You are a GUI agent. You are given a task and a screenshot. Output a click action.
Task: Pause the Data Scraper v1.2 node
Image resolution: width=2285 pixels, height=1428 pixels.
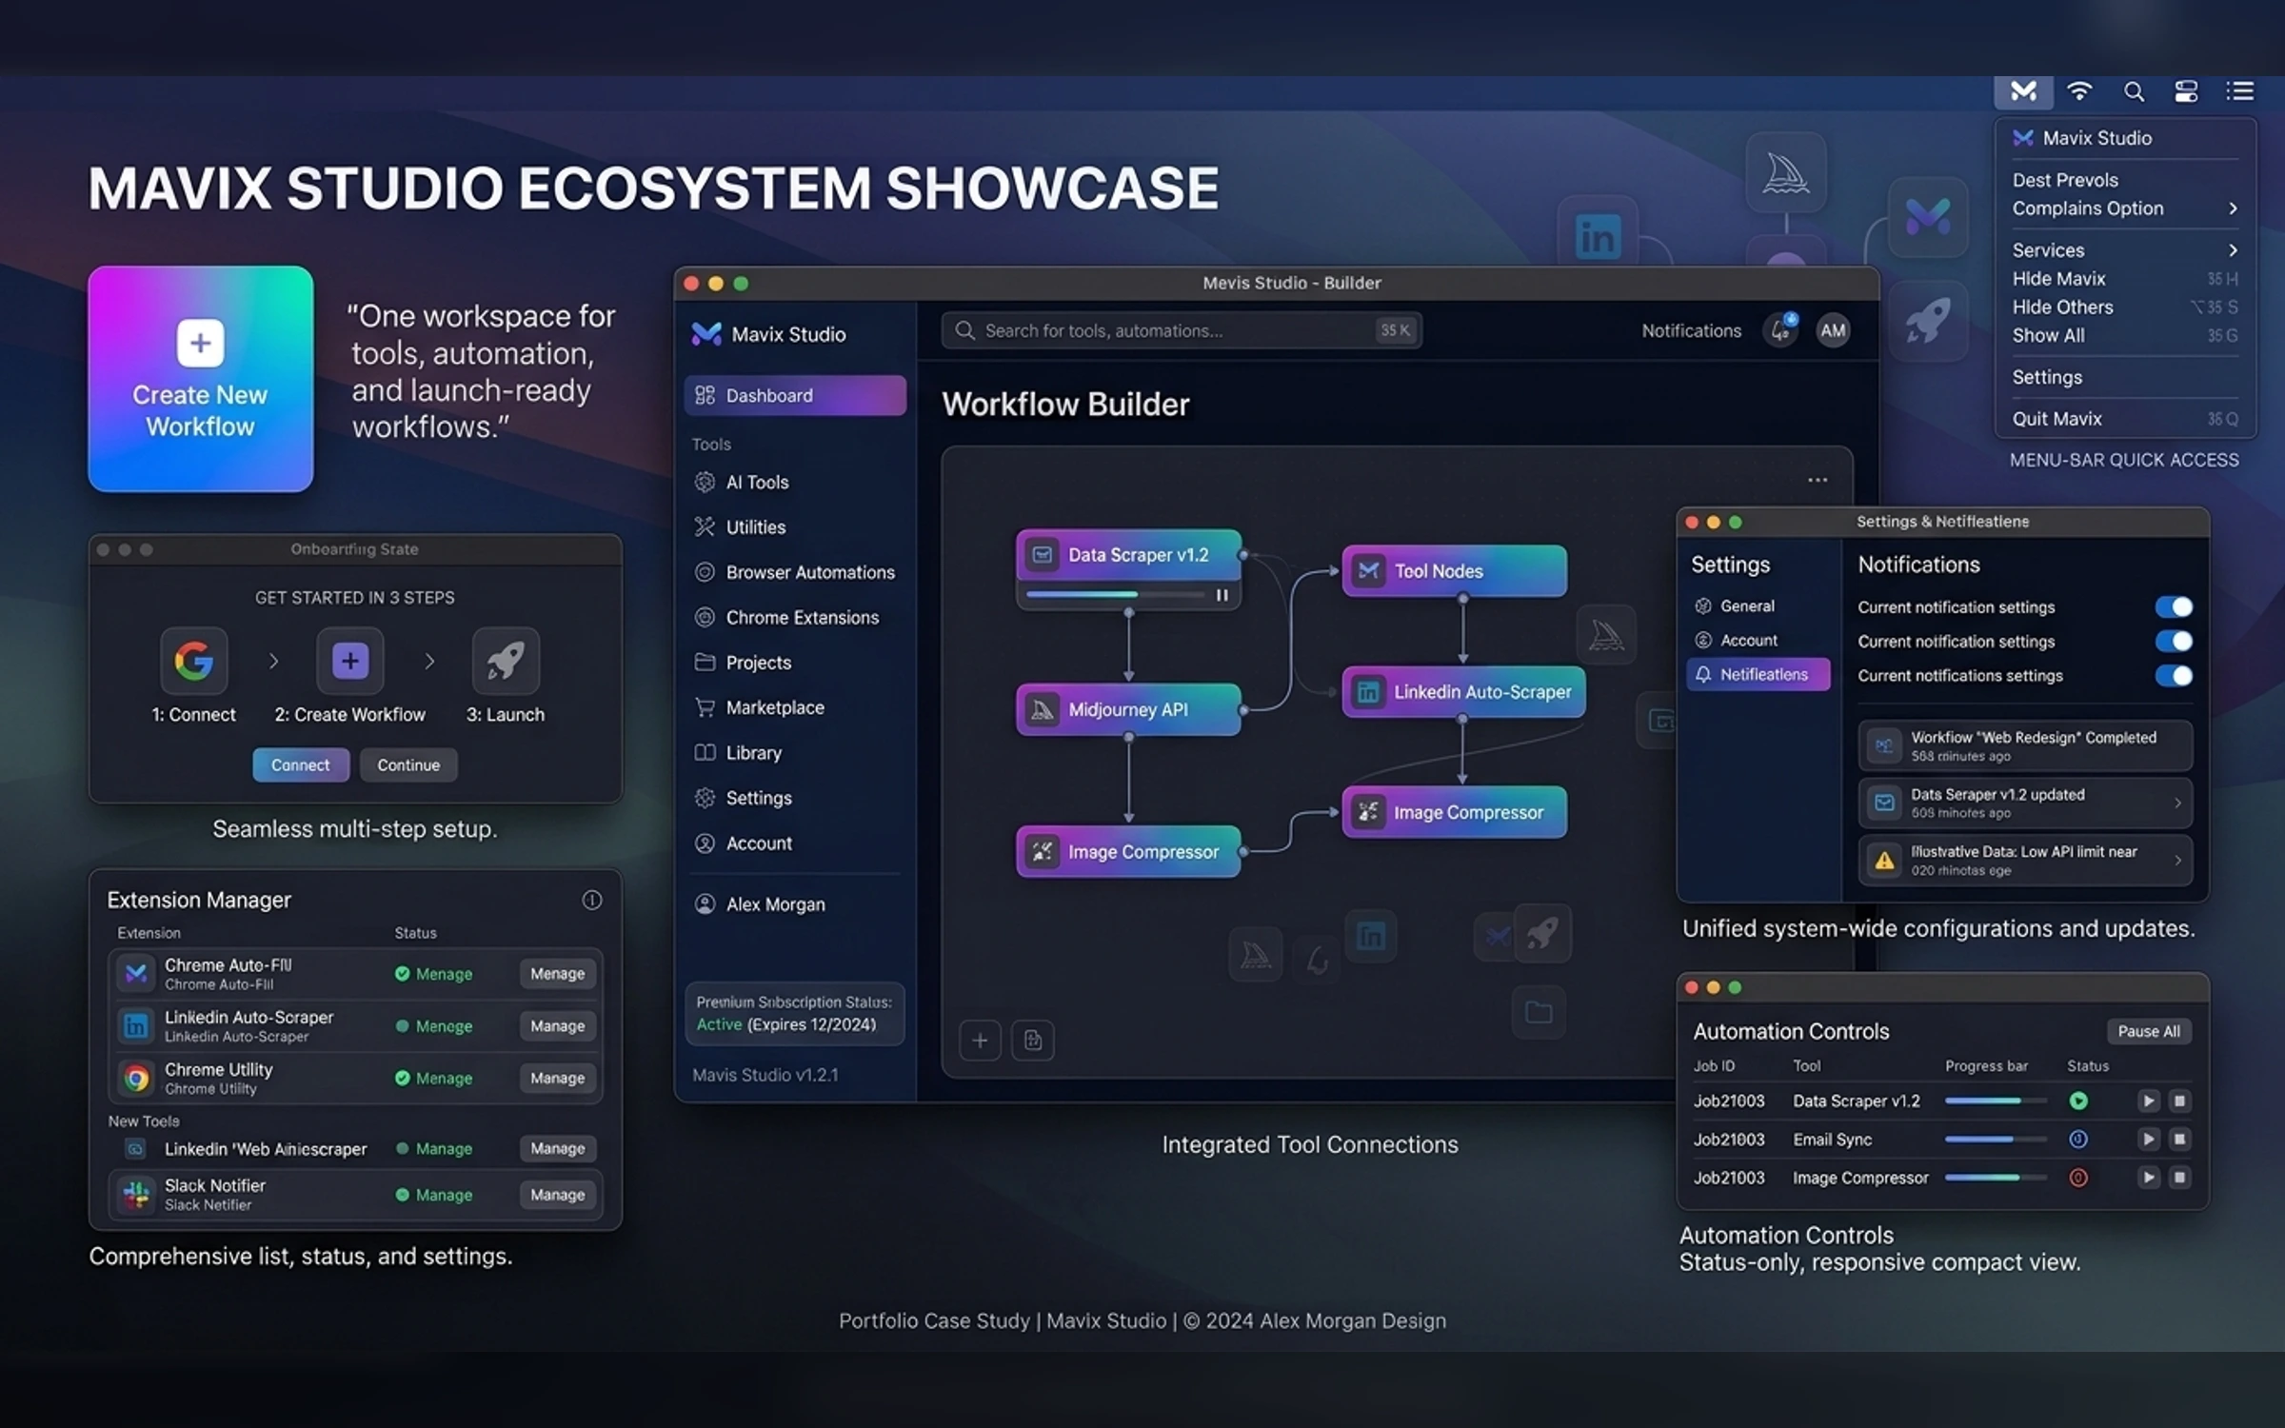(1222, 595)
